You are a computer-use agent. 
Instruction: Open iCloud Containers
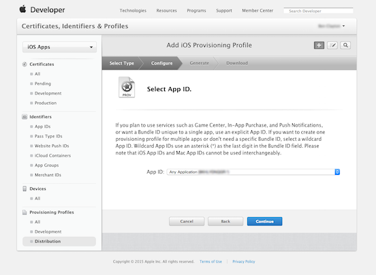(x=52, y=156)
